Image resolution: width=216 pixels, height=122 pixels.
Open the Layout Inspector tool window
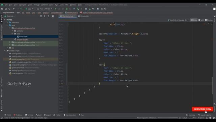[x=205, y=115]
